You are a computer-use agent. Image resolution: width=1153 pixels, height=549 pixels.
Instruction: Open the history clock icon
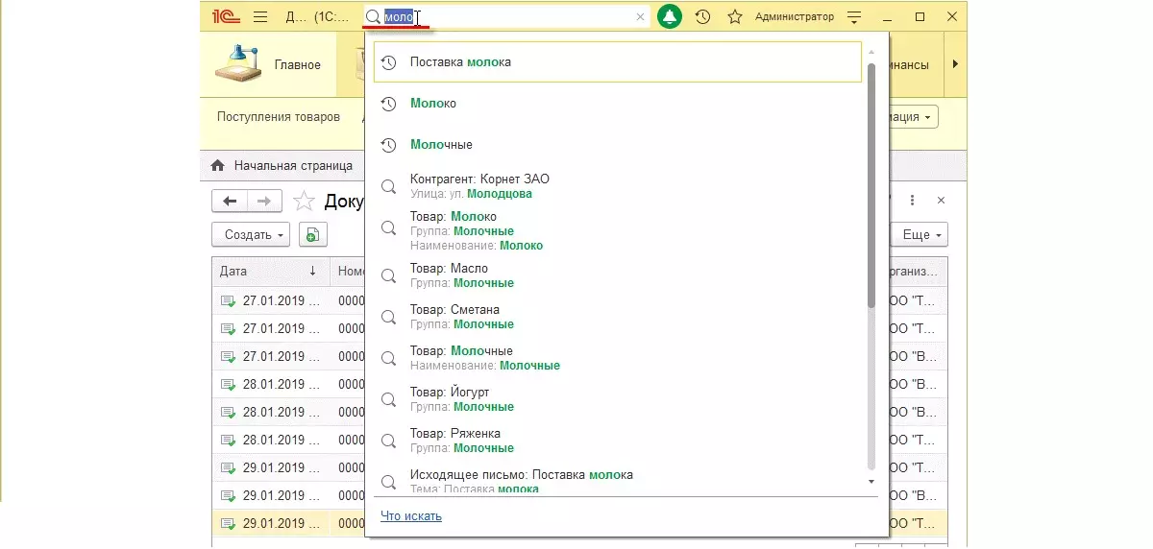(x=703, y=16)
